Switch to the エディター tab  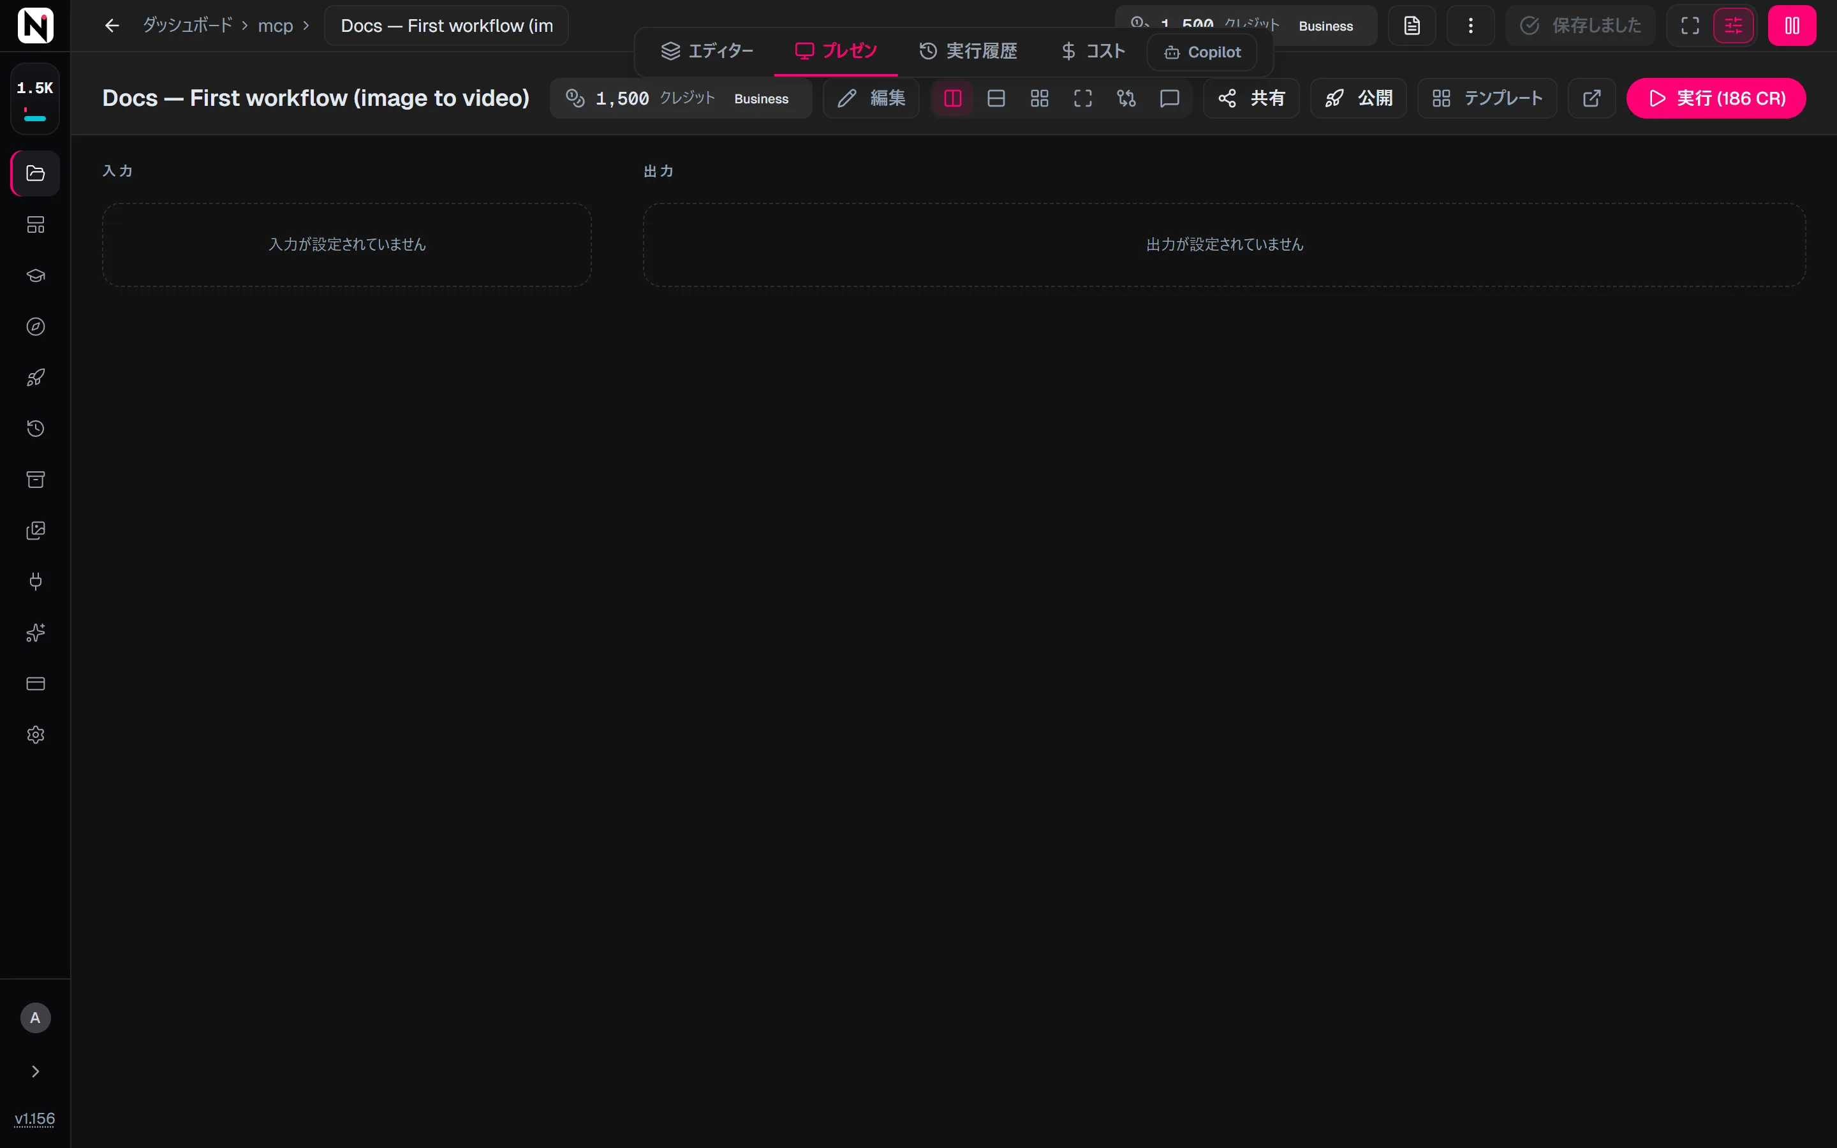coord(706,51)
